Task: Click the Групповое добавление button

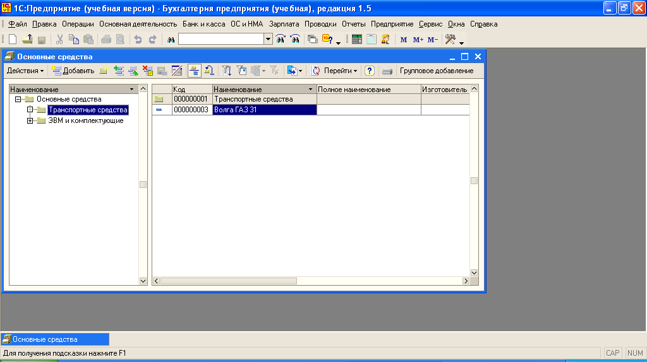Action: pos(437,71)
